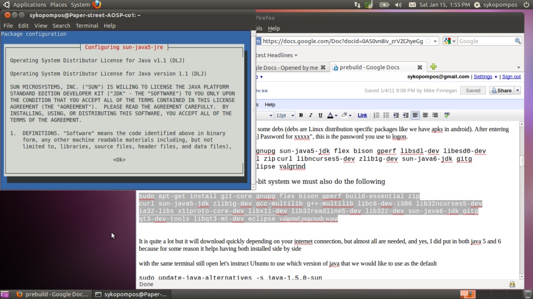Close the prebuild - Google Docs tab

(420, 67)
